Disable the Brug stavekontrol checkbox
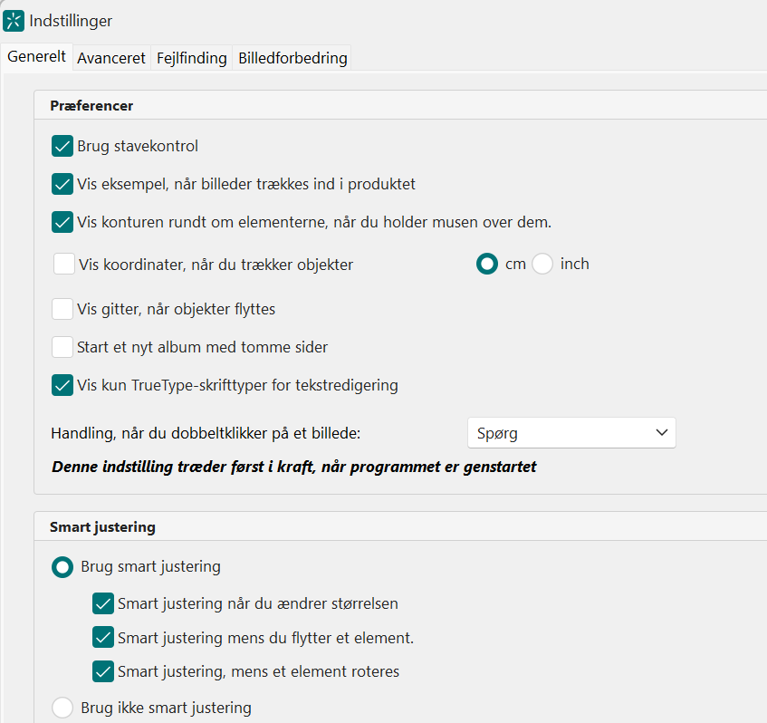The image size is (767, 723). point(62,146)
